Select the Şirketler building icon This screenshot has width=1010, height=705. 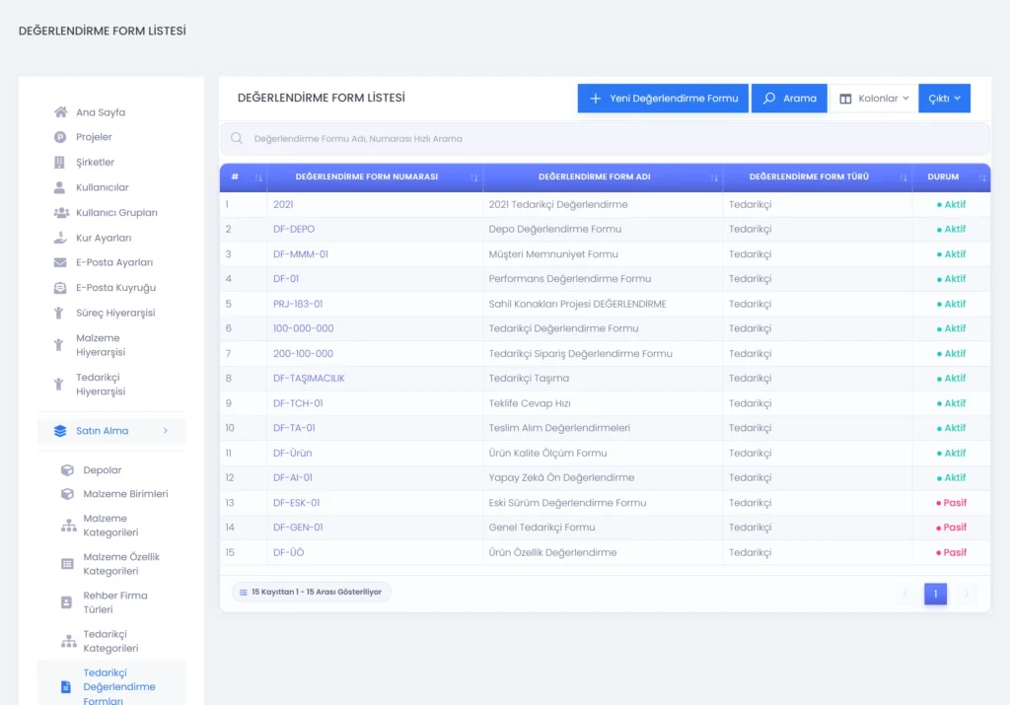click(59, 163)
